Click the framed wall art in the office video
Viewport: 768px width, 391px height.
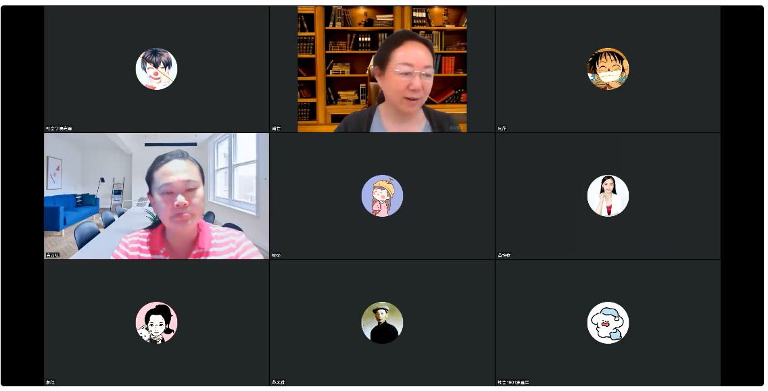[x=54, y=173]
